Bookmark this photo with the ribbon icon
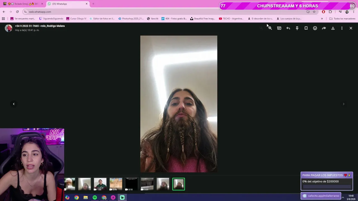Screen dimensions: 358x201 [306, 28]
